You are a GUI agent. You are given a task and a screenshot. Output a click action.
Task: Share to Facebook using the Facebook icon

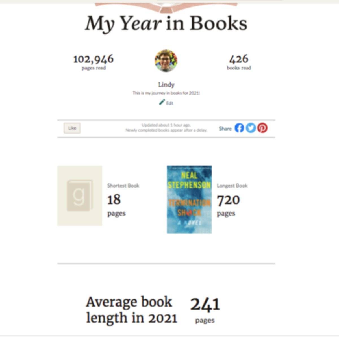click(239, 128)
